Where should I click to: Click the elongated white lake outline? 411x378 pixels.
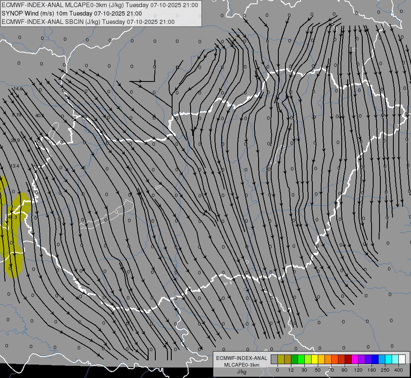pos(107,216)
